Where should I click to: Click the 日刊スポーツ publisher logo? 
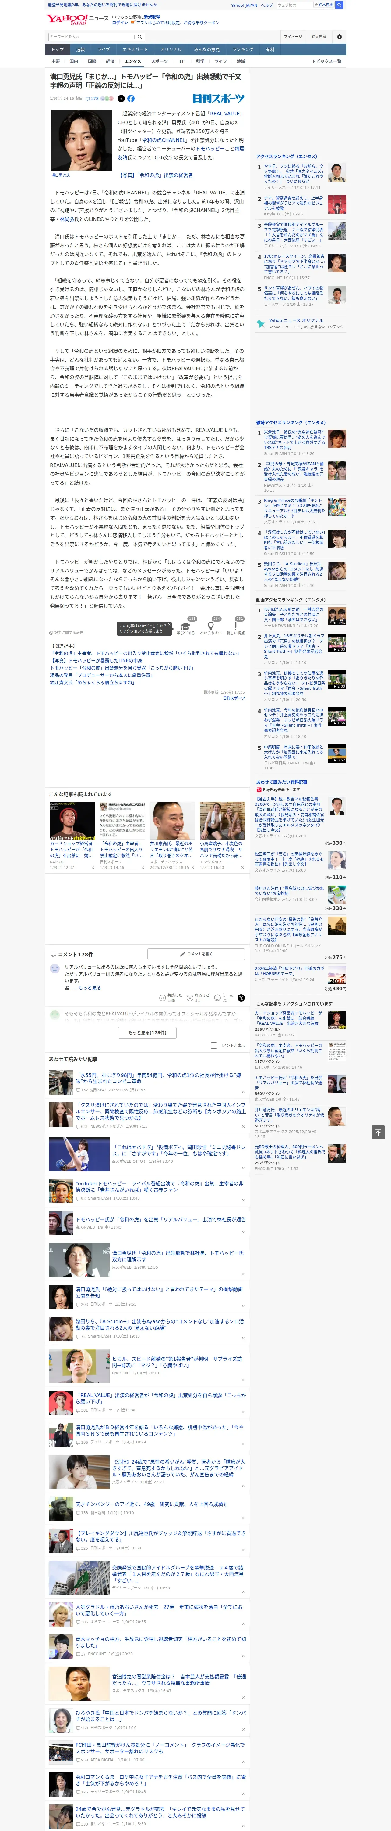219,99
